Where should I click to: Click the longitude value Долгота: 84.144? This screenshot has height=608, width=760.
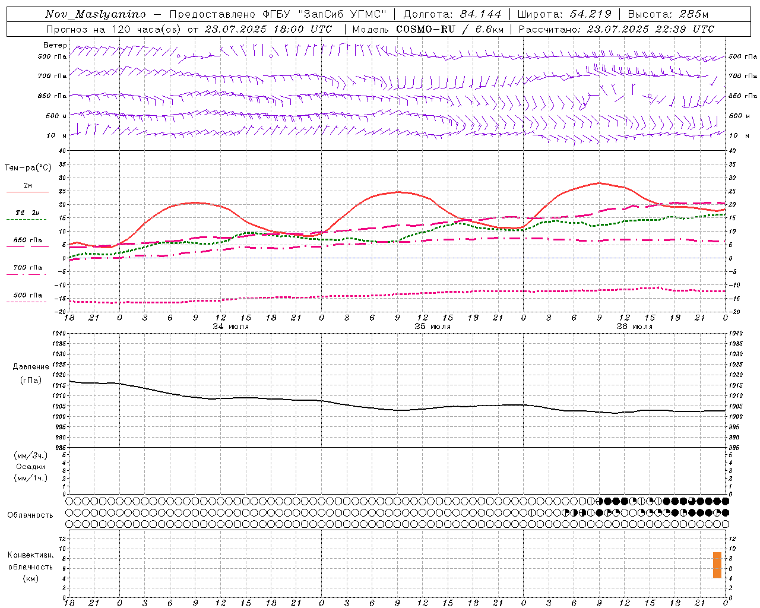tap(452, 14)
